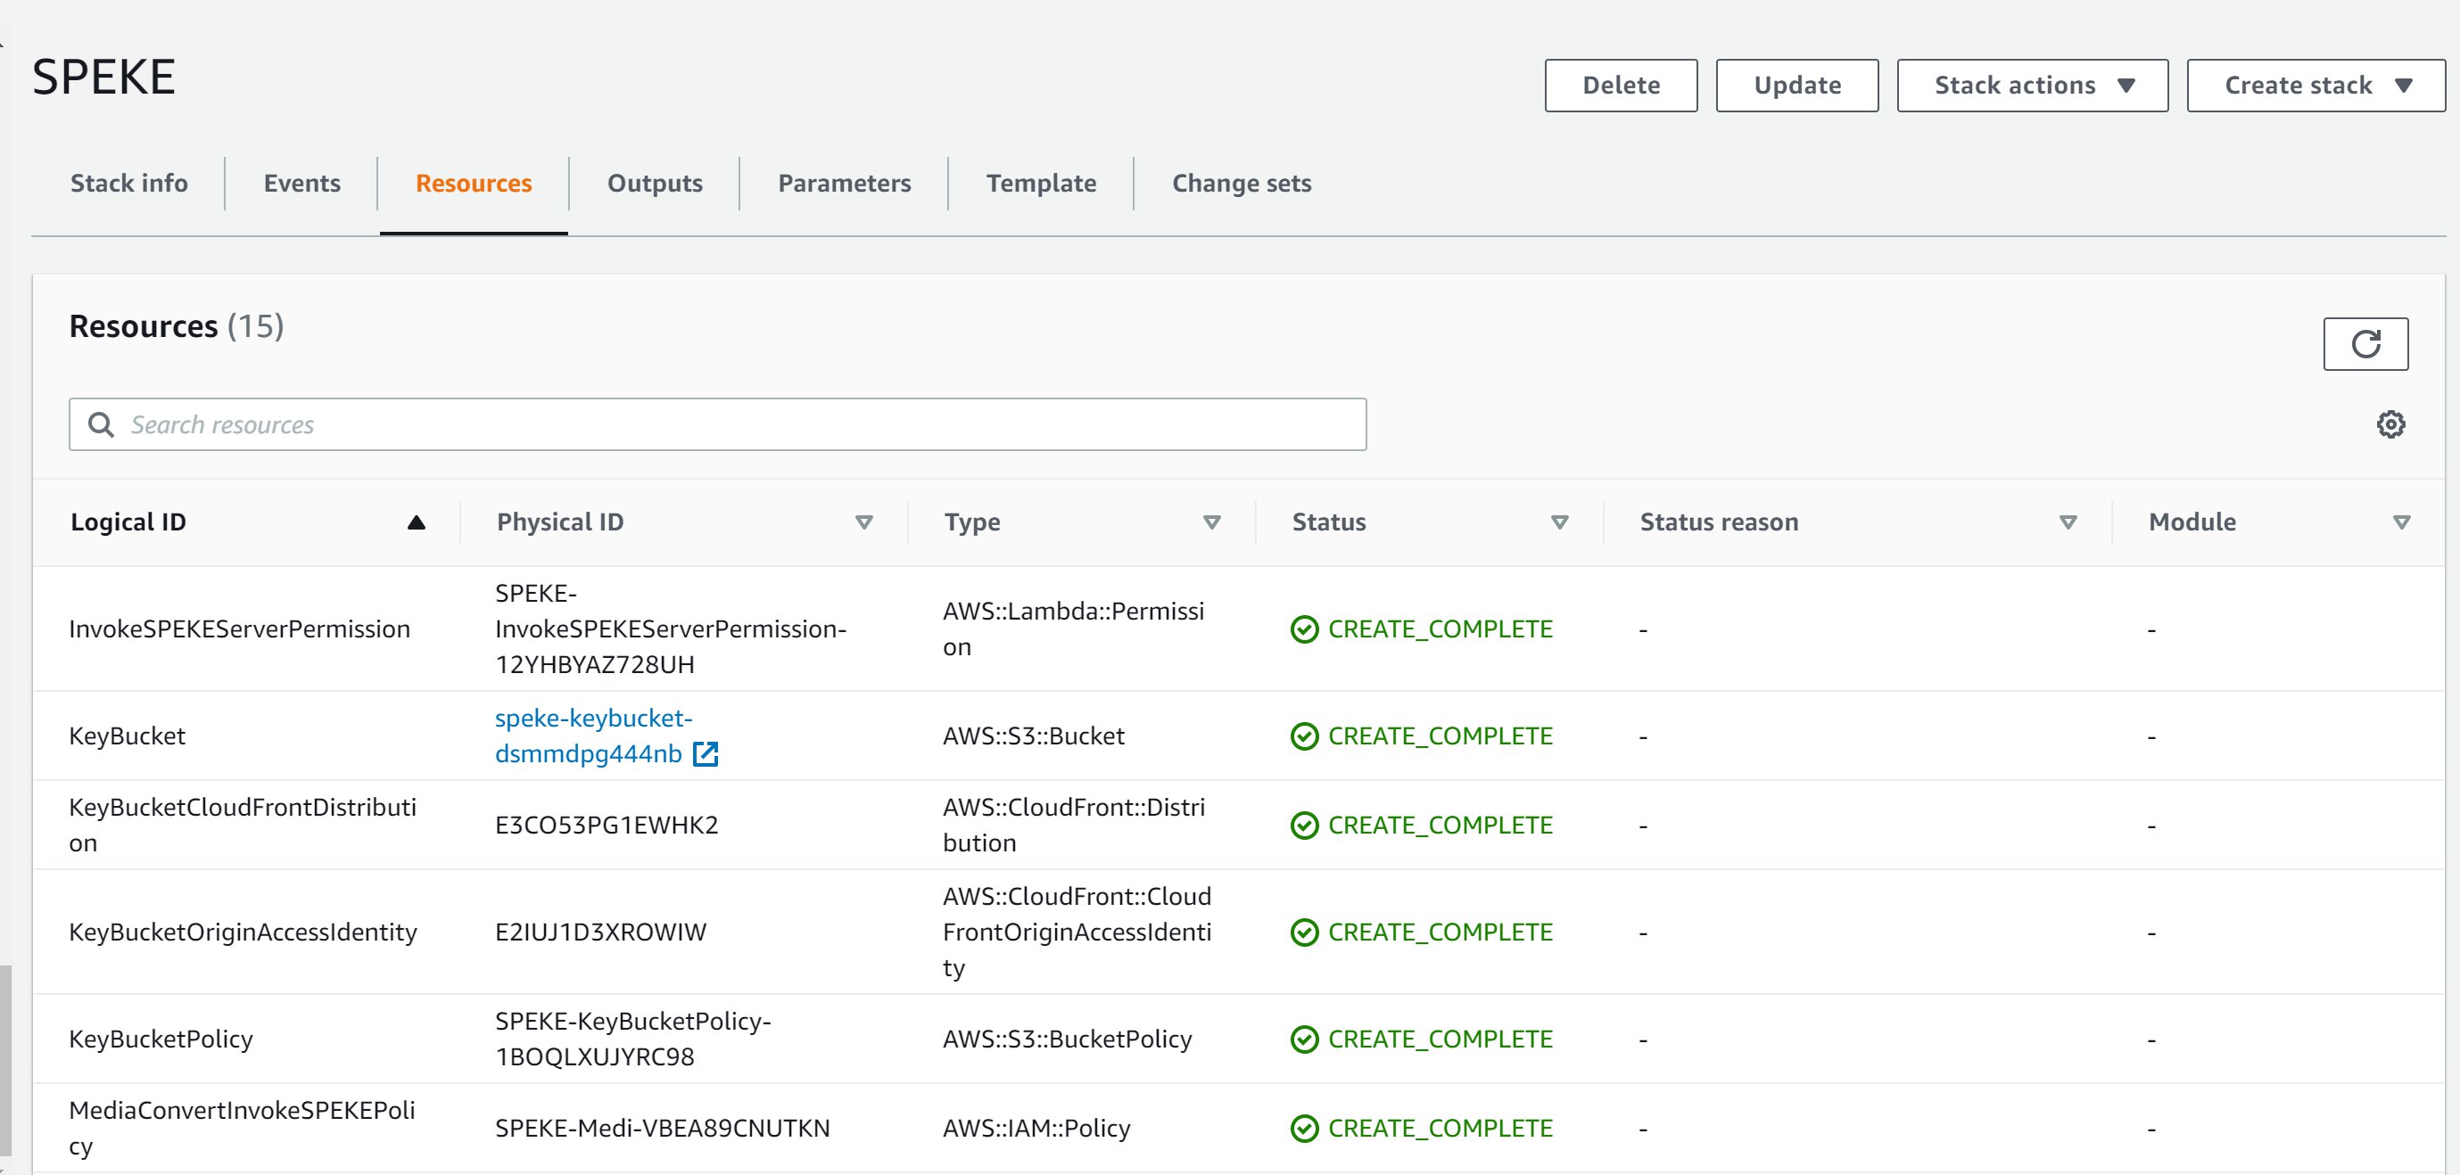Sort by Type column arrow
This screenshot has height=1175, width=2460.
coord(1211,522)
